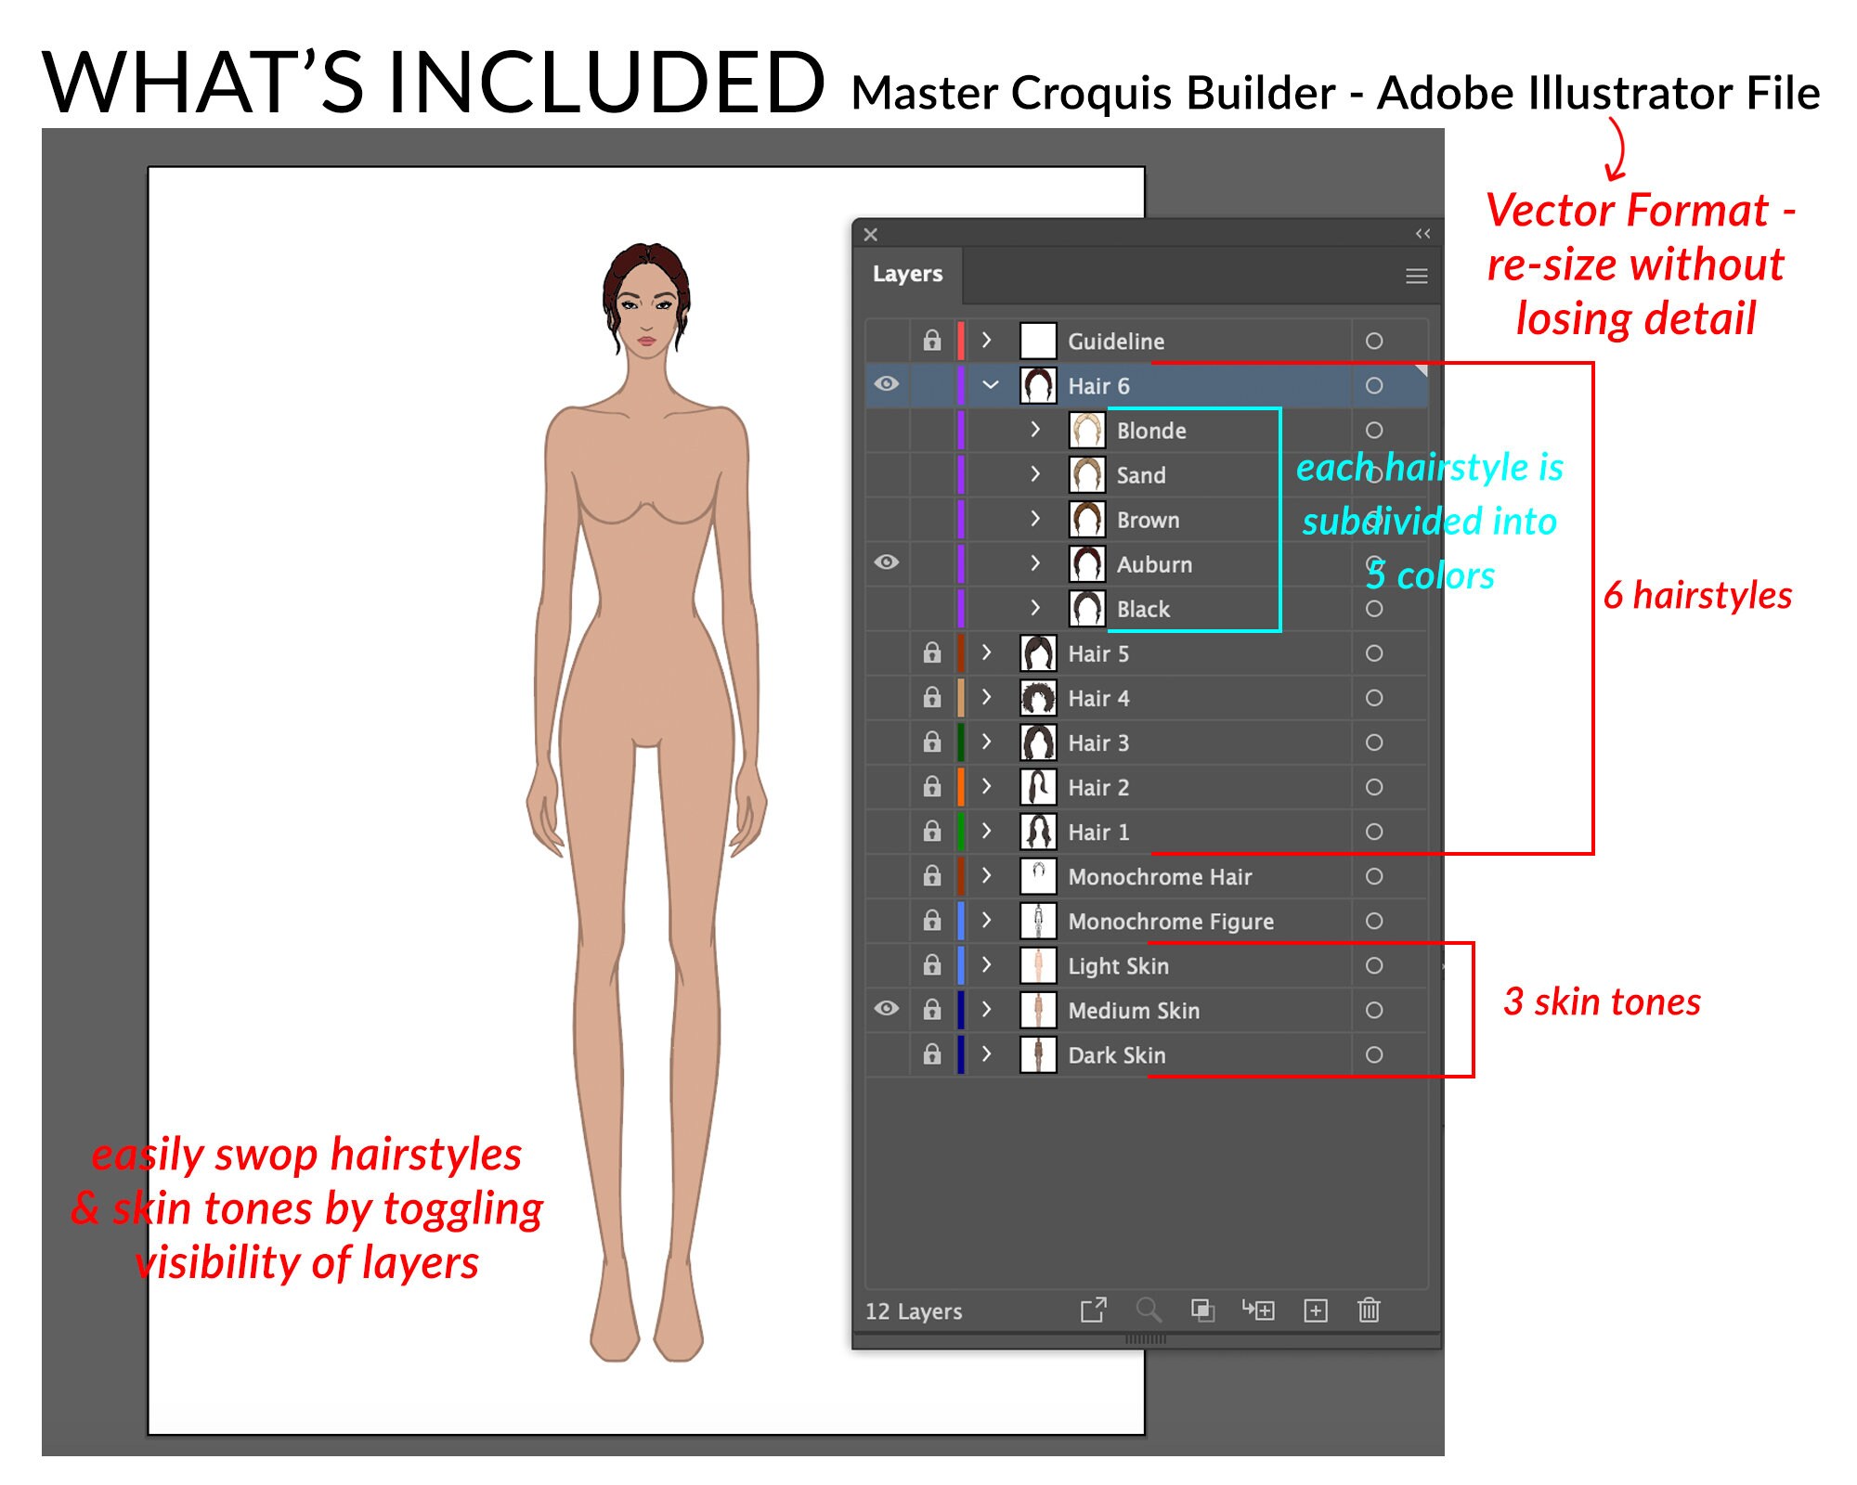This screenshot has height=1485, width=1857.
Task: Click the Dark Skin layer lock icon
Action: (932, 1054)
